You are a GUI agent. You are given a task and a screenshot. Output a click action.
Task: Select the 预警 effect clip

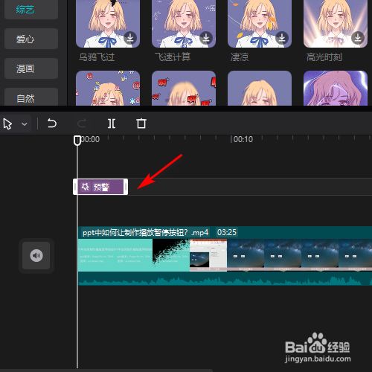100,187
